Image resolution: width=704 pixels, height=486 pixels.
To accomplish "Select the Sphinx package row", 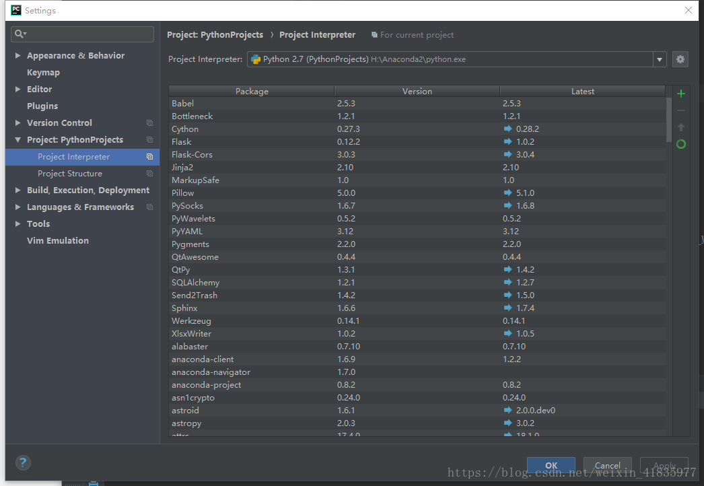I will [x=417, y=308].
